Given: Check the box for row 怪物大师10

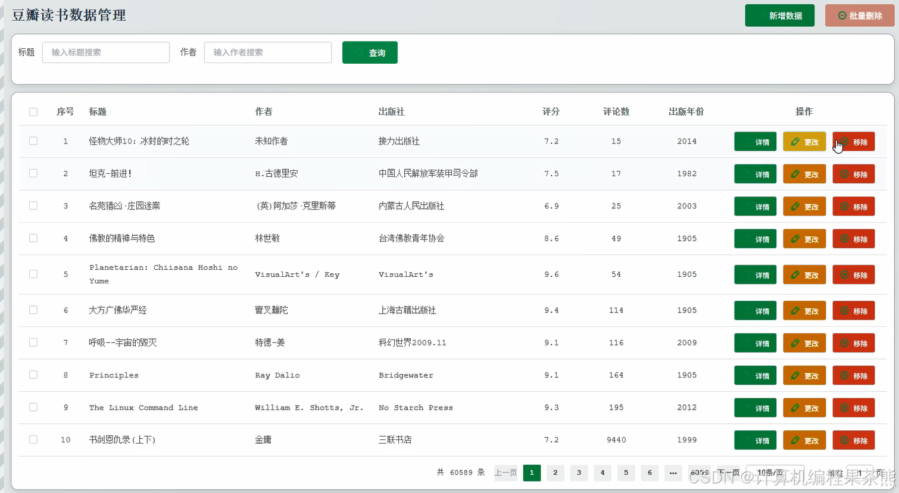Looking at the screenshot, I should coord(33,141).
